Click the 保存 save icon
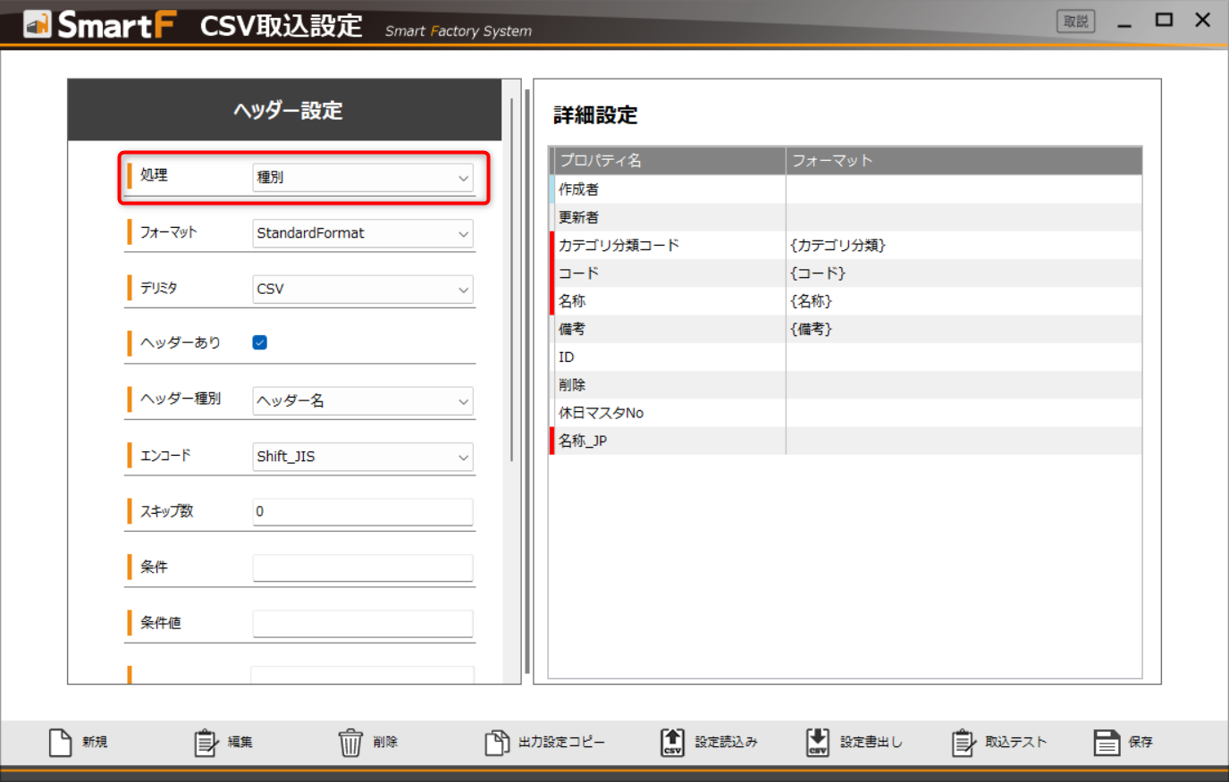The image size is (1229, 782). click(1107, 742)
